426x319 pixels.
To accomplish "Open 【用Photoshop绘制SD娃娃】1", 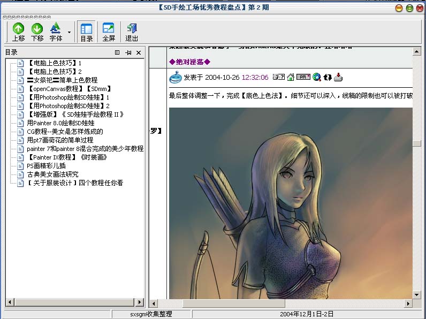I will (68, 97).
